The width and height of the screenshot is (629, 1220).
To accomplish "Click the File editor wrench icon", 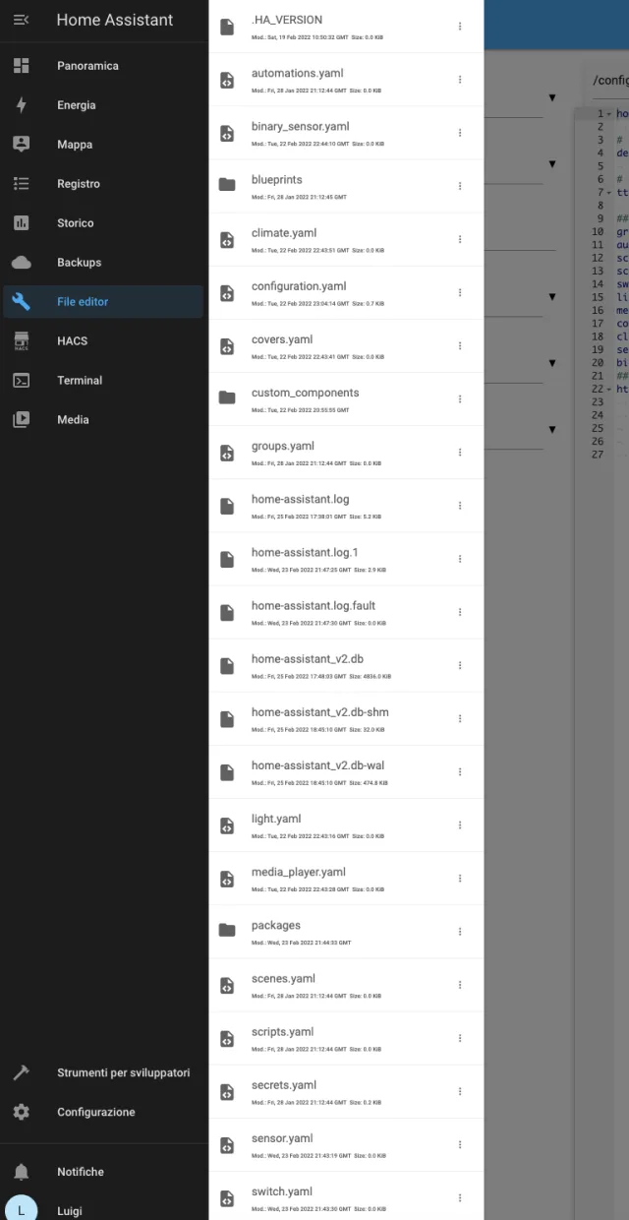I will click(21, 302).
